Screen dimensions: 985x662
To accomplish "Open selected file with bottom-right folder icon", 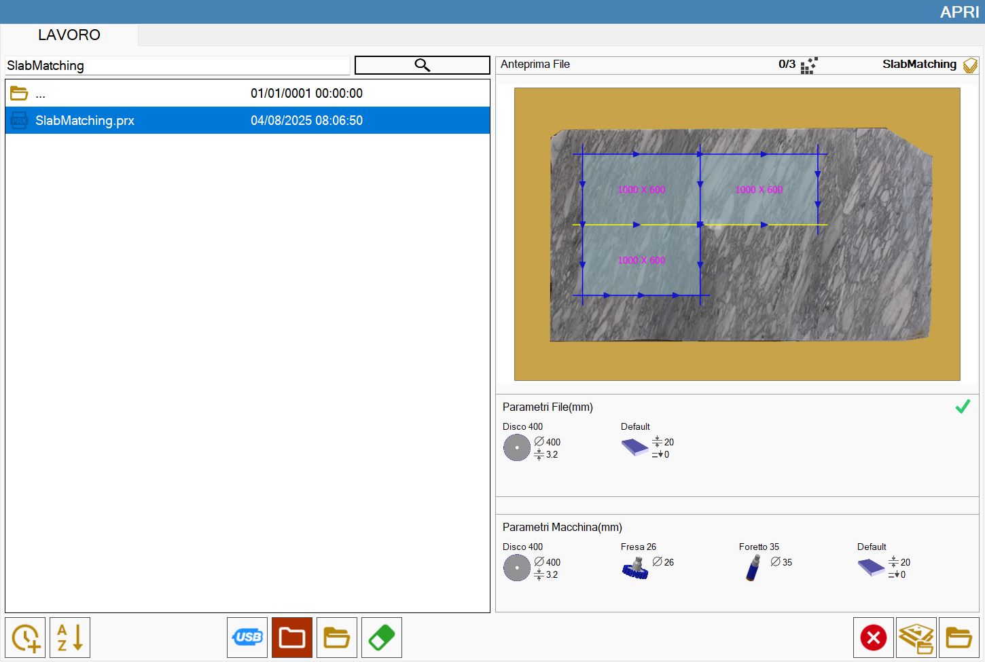I will [x=959, y=638].
